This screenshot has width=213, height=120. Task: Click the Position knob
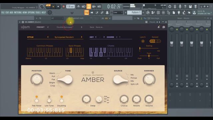[37, 80]
